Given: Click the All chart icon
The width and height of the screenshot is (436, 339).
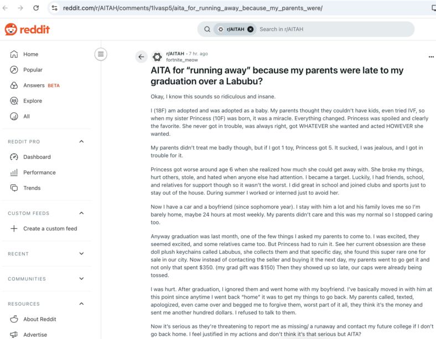Looking at the screenshot, I should [x=14, y=116].
